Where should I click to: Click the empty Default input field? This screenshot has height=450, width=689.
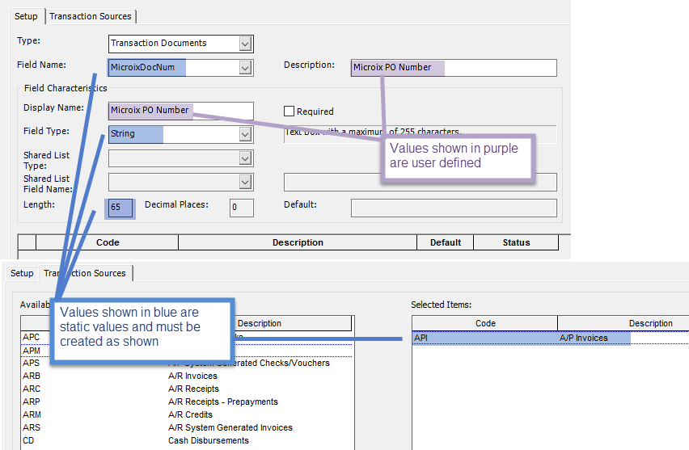point(453,208)
